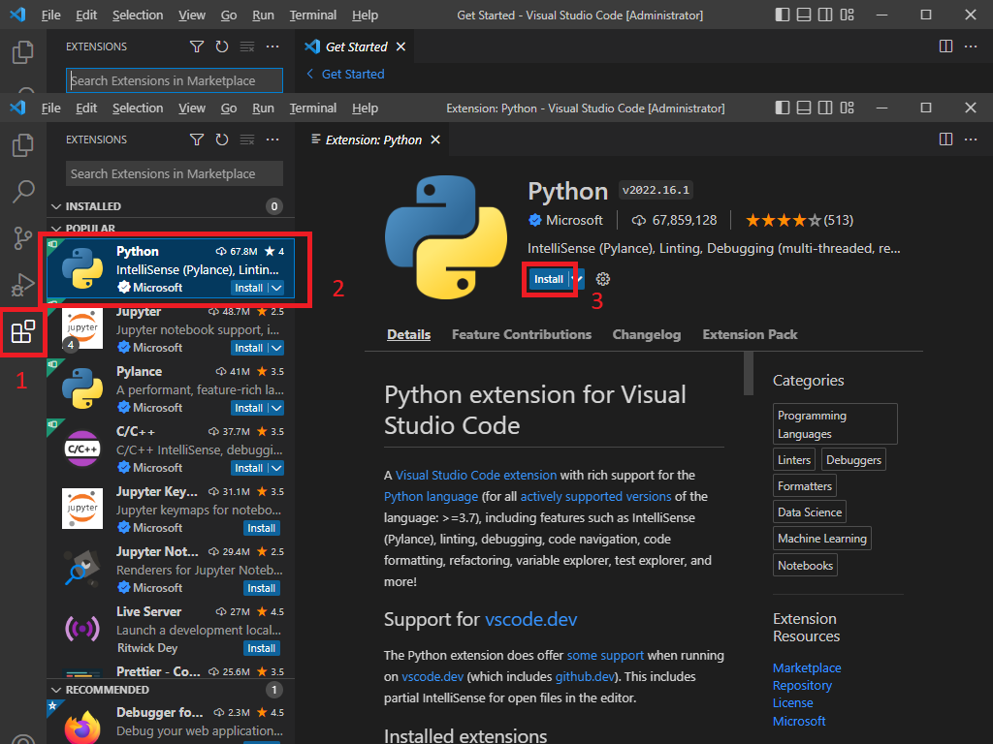
Task: Close the Extension: Python tab
Action: click(x=435, y=139)
